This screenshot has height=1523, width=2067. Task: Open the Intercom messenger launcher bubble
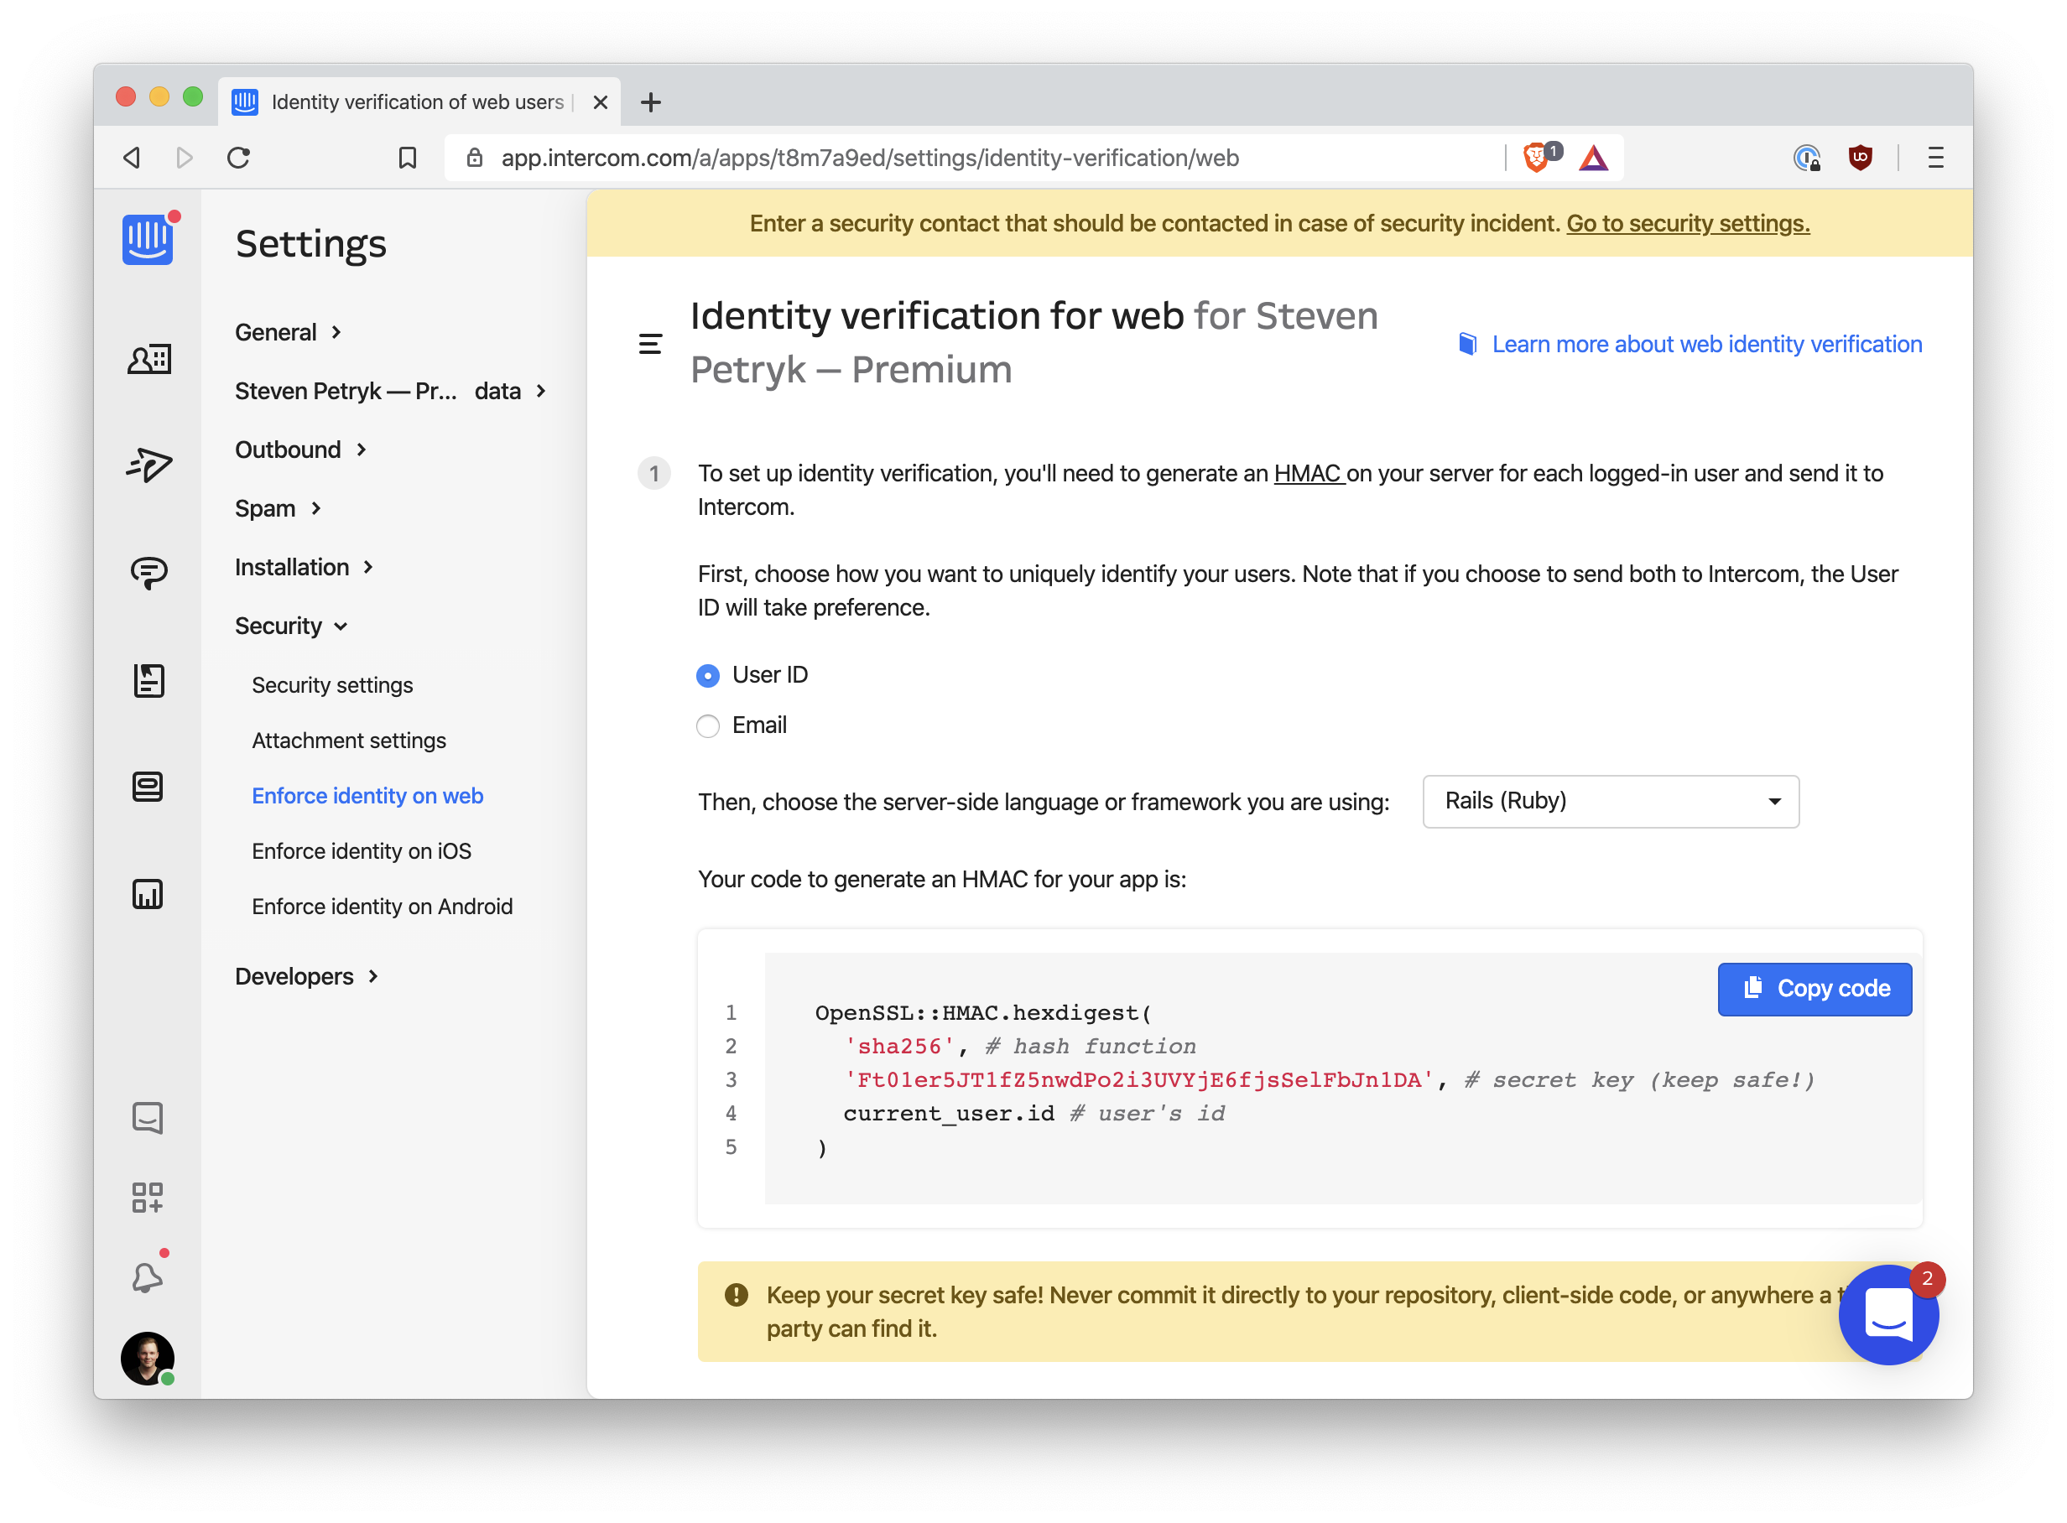[1887, 1315]
